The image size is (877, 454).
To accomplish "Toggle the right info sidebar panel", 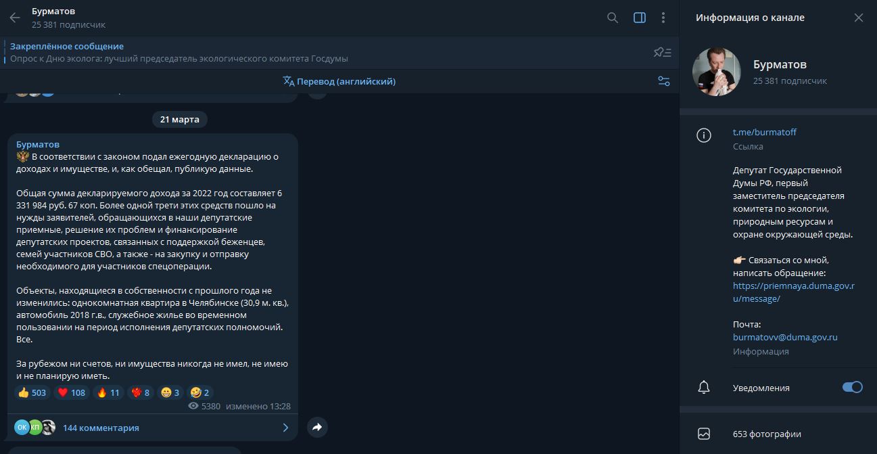I will [x=639, y=18].
